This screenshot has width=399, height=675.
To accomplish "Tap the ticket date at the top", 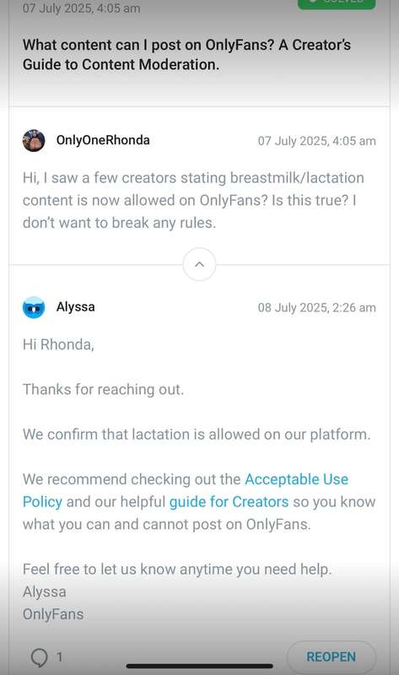I will click(x=81, y=8).
